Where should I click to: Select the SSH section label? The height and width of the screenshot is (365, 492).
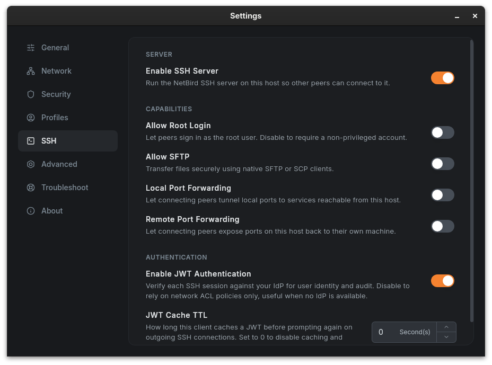pyautogui.click(x=49, y=141)
